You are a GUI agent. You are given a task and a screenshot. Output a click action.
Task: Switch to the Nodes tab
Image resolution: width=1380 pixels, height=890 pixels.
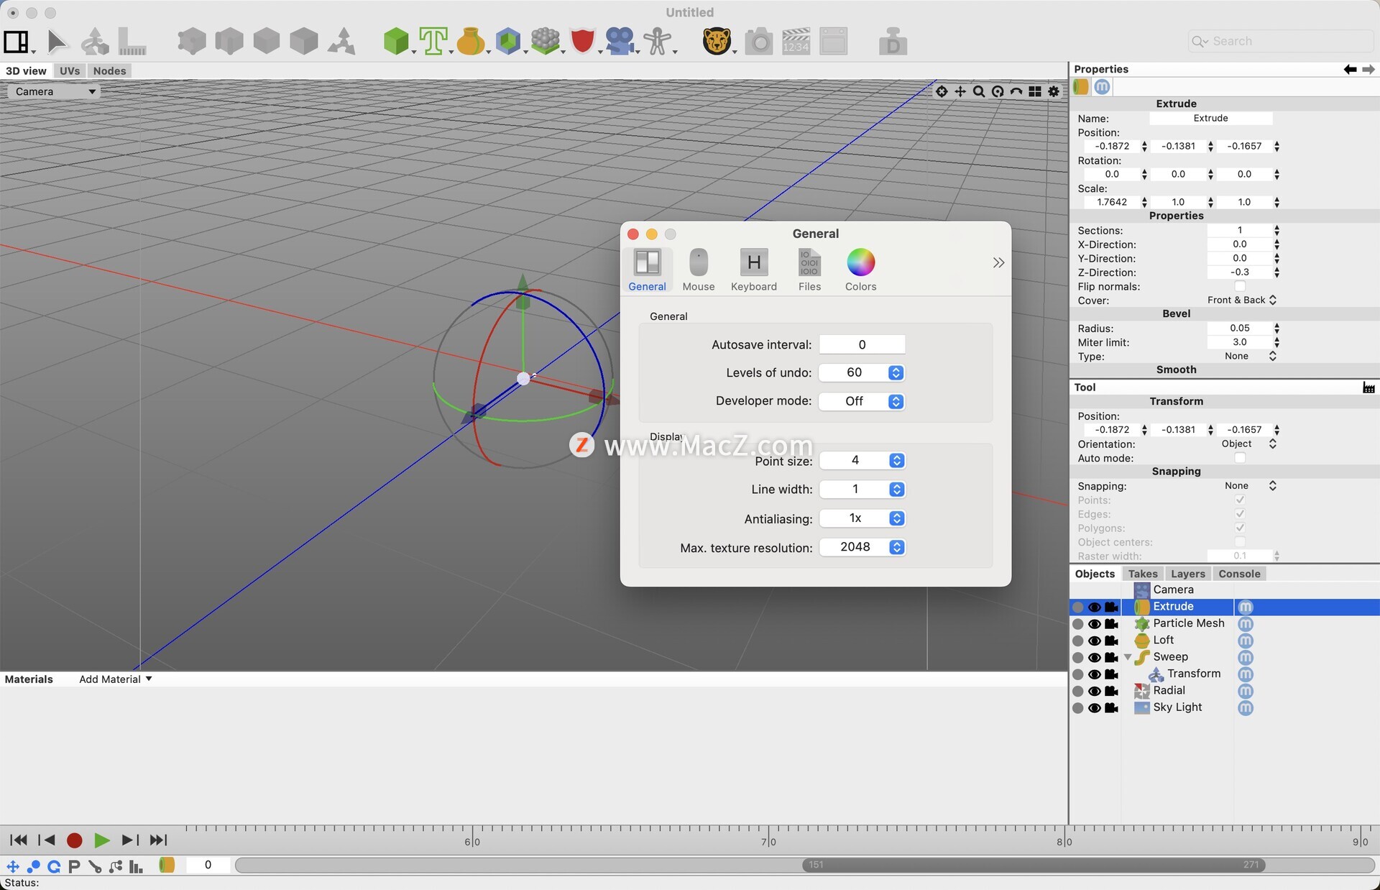coord(109,70)
